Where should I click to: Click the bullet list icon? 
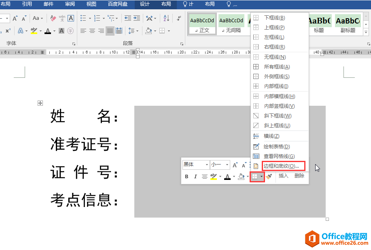83,18
